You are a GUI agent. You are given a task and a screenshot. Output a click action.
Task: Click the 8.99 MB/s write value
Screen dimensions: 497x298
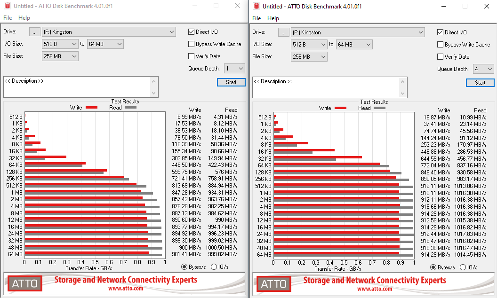point(189,117)
